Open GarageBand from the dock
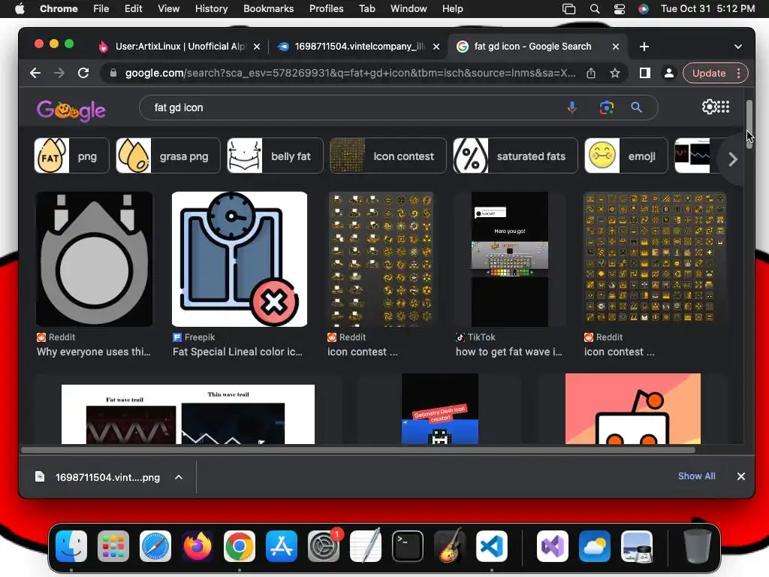This screenshot has width=769, height=577. [x=450, y=546]
